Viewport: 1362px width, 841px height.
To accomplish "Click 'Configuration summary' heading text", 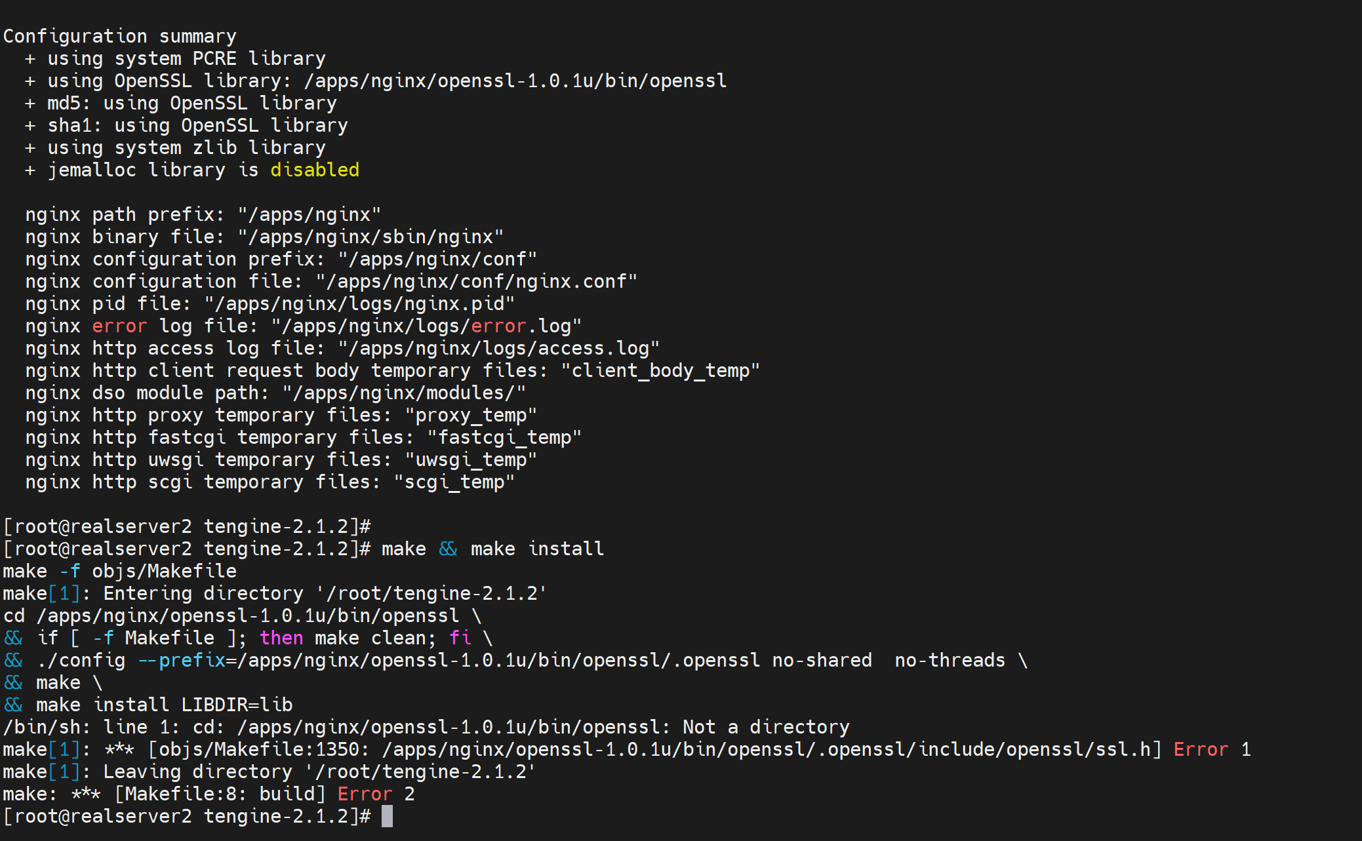I will (119, 36).
